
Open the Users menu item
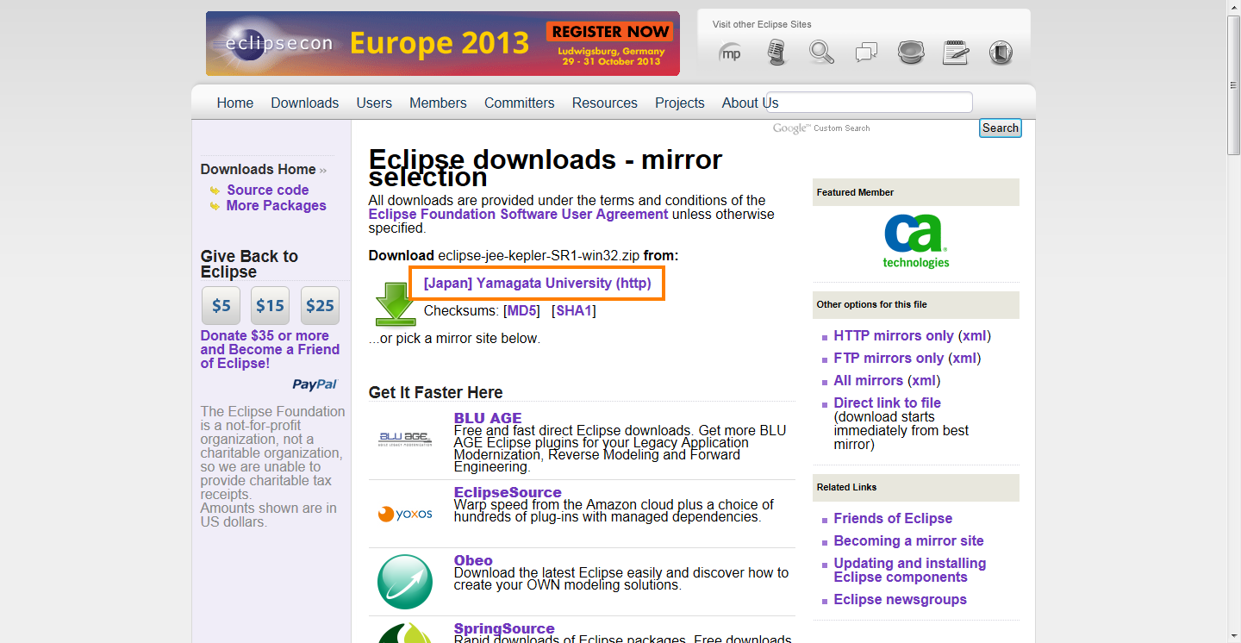tap(374, 103)
